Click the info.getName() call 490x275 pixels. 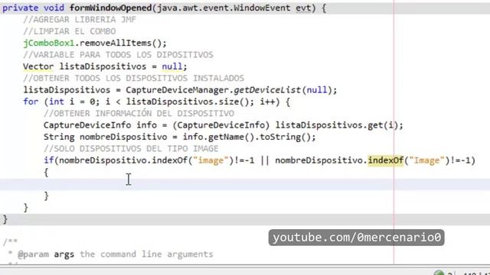[218, 137]
